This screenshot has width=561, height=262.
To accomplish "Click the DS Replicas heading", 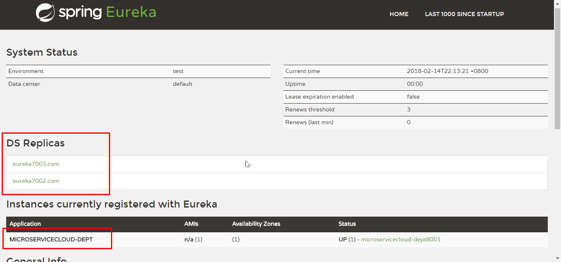I will pyautogui.click(x=35, y=143).
